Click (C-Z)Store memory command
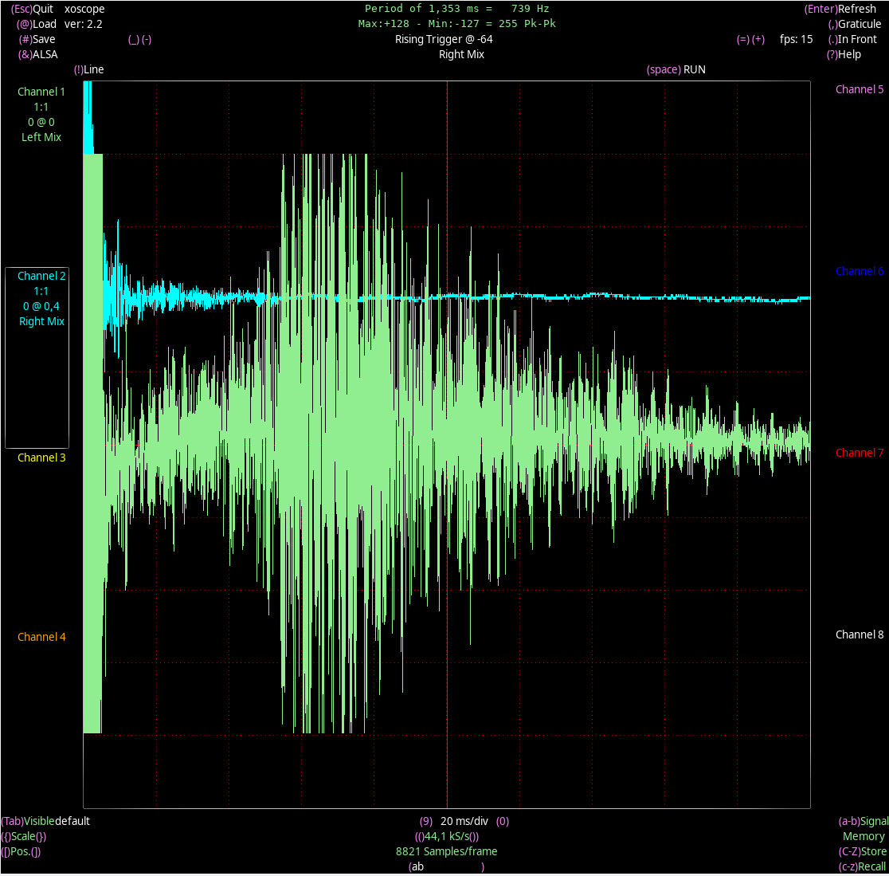Screen dimensions: 889x876 pyautogui.click(x=863, y=851)
